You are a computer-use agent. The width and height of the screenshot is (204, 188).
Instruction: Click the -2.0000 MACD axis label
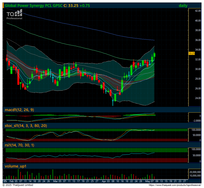coord(197,121)
